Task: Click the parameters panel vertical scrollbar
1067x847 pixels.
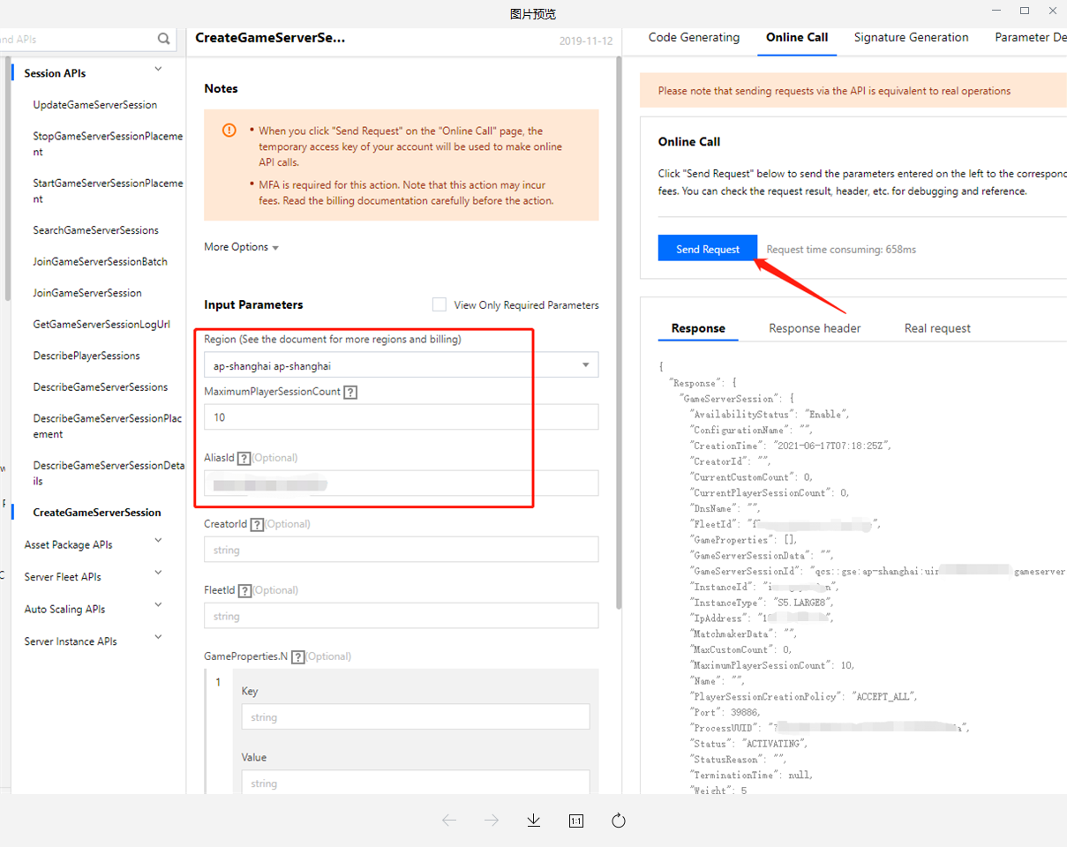Action: point(618,334)
